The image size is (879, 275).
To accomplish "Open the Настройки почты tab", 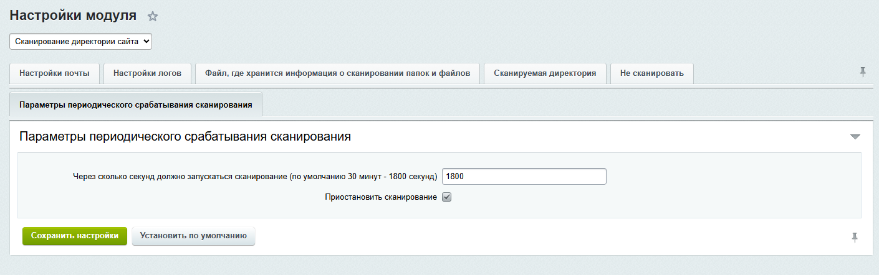I will [x=54, y=73].
